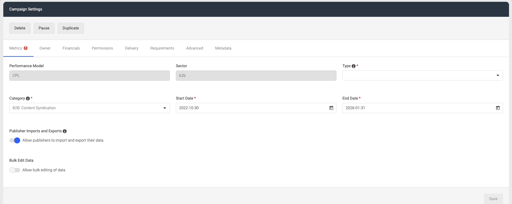512x204 pixels.
Task: Switch to the Owner tab
Action: (45, 48)
